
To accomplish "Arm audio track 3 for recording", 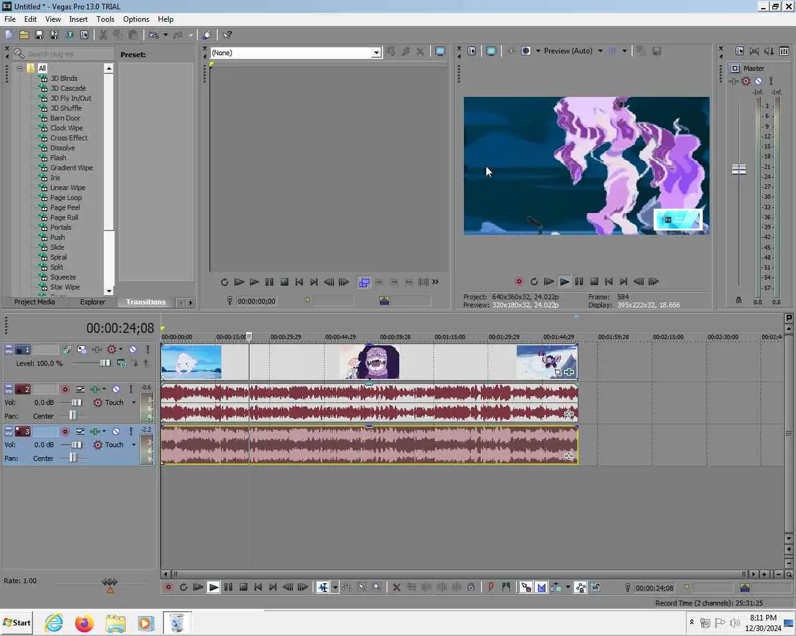I will tap(65, 432).
